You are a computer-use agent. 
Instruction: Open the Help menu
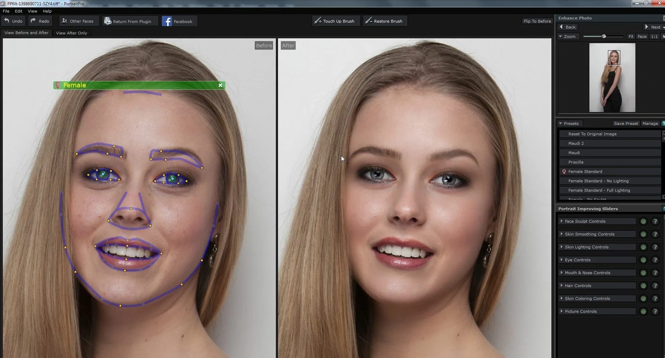[47, 11]
